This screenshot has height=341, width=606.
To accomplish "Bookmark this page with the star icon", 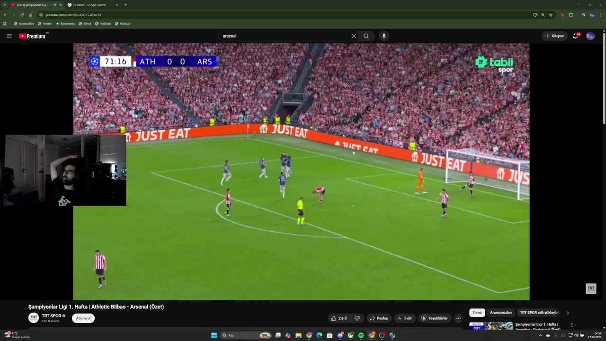I will 551,15.
